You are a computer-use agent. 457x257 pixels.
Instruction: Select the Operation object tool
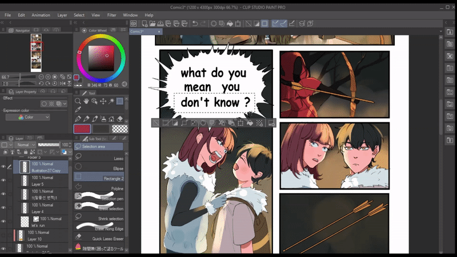click(x=94, y=101)
